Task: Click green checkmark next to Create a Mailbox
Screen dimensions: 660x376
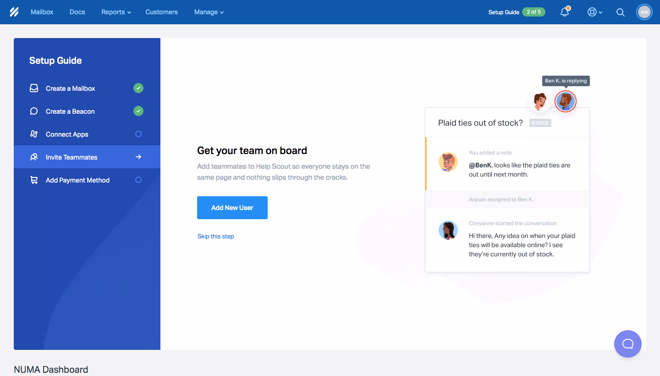Action: click(x=138, y=88)
